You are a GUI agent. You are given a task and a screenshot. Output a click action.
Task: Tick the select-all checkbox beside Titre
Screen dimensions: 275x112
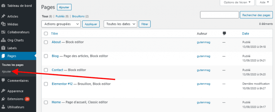pos(46,34)
